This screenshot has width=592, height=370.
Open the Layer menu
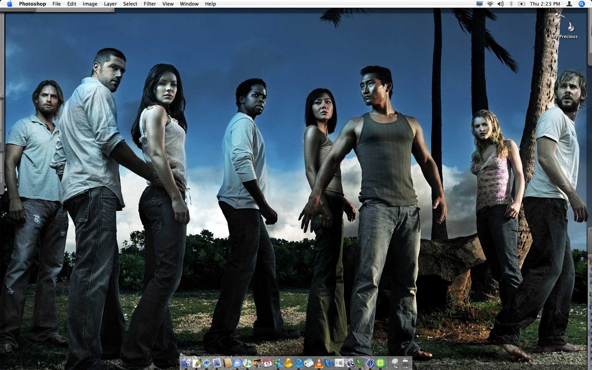[110, 4]
